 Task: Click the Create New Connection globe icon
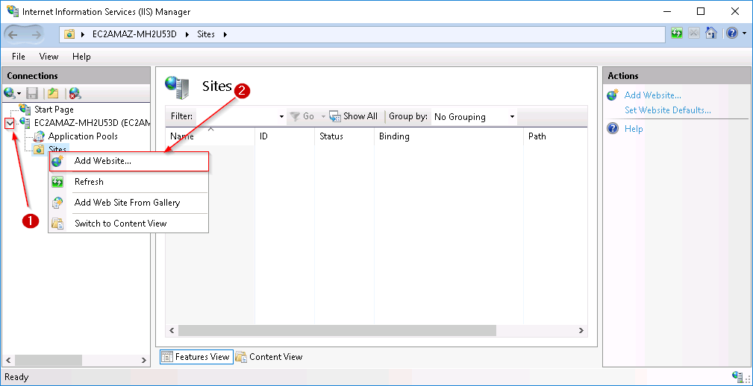point(9,92)
